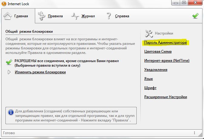
Task: Click the Правила tab icon
Action: pos(42,16)
